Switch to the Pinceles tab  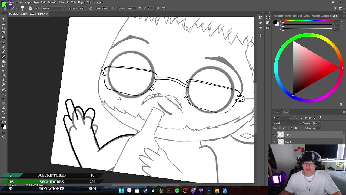coord(277,112)
